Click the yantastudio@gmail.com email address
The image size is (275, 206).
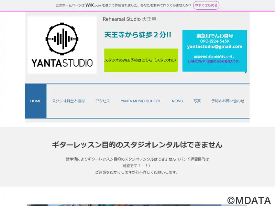[214, 46]
